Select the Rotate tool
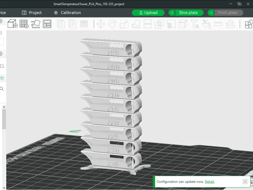 [112, 24]
